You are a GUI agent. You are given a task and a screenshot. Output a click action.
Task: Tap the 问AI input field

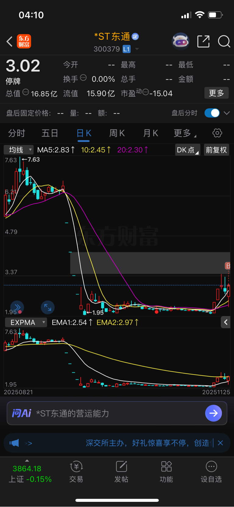point(117,413)
